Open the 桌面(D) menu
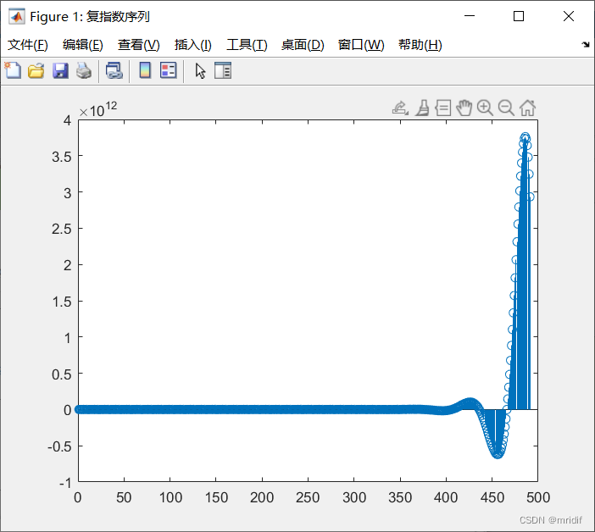The width and height of the screenshot is (595, 532). tap(303, 45)
